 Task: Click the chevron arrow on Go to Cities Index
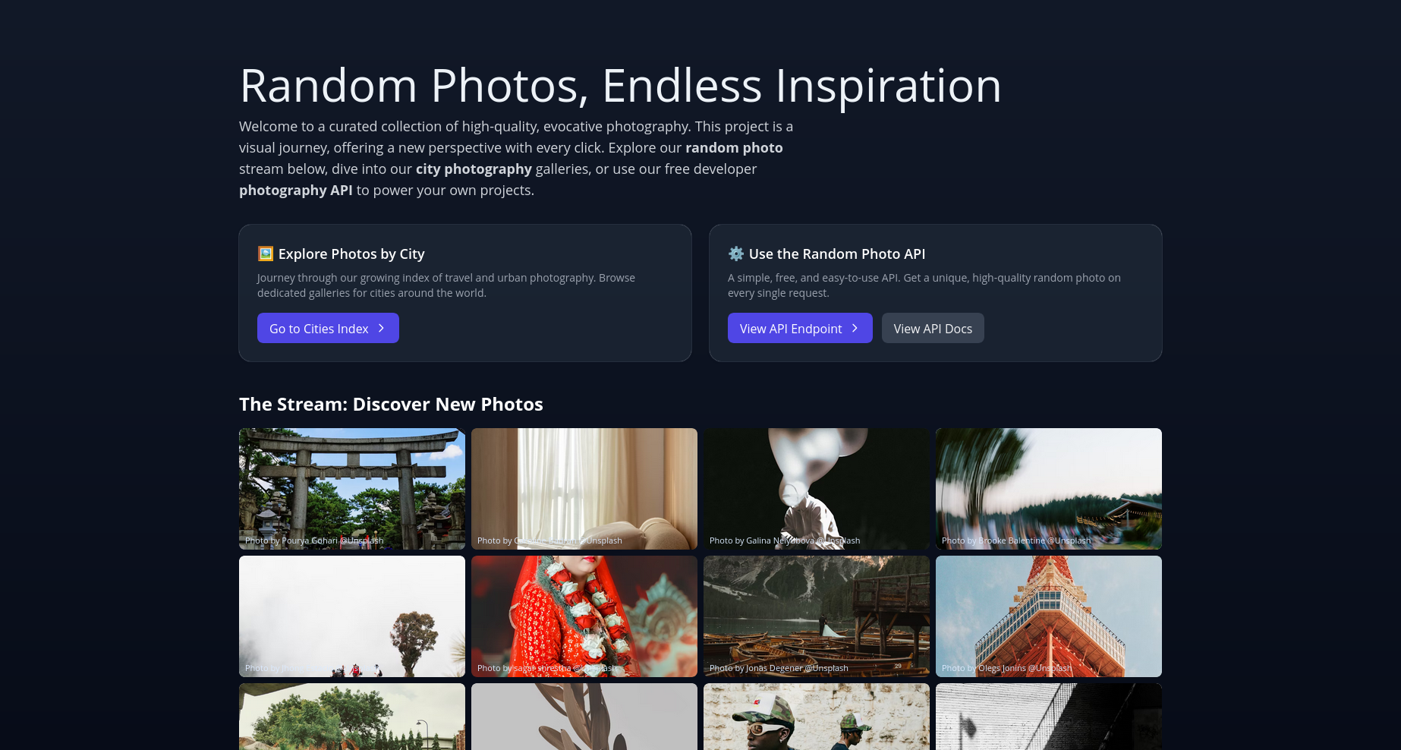coord(381,328)
